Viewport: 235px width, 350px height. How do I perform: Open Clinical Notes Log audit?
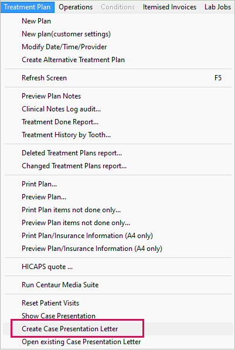point(118,109)
